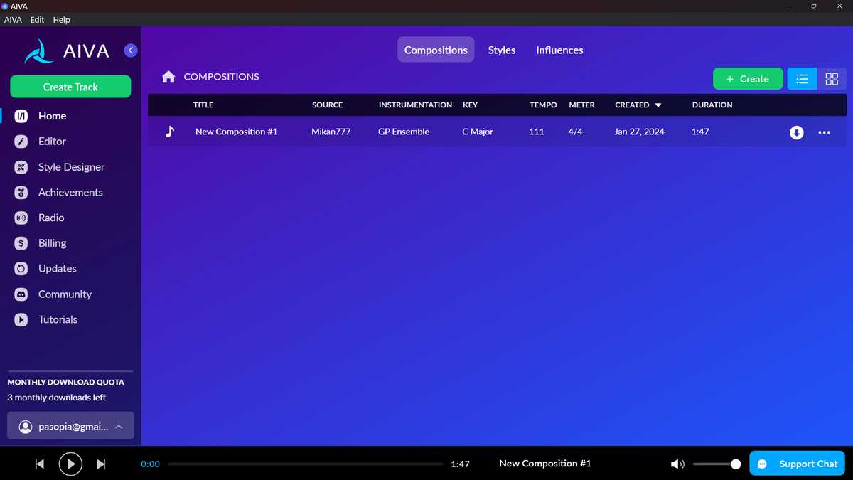Open the Home section icon
The width and height of the screenshot is (853, 480).
(21, 116)
